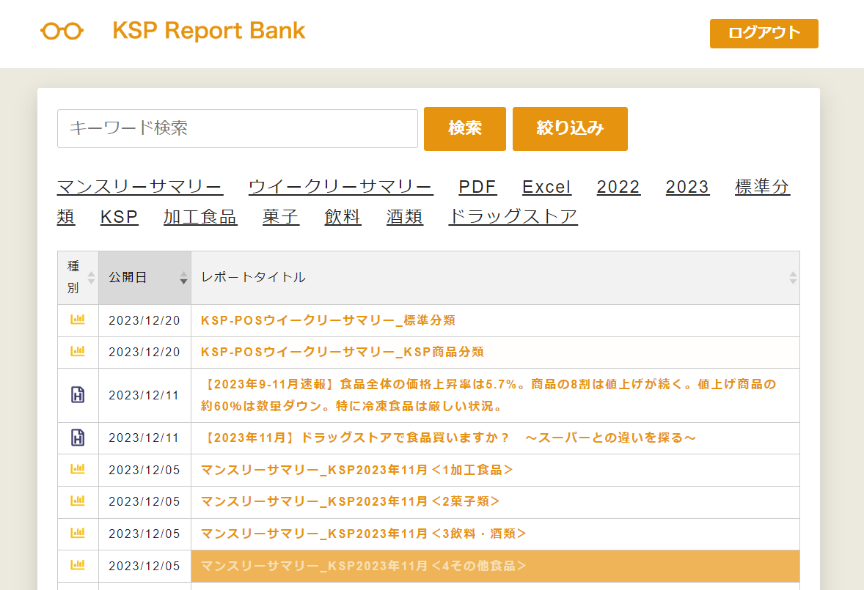
Task: Filter by ドラッグストア tag
Action: [513, 217]
